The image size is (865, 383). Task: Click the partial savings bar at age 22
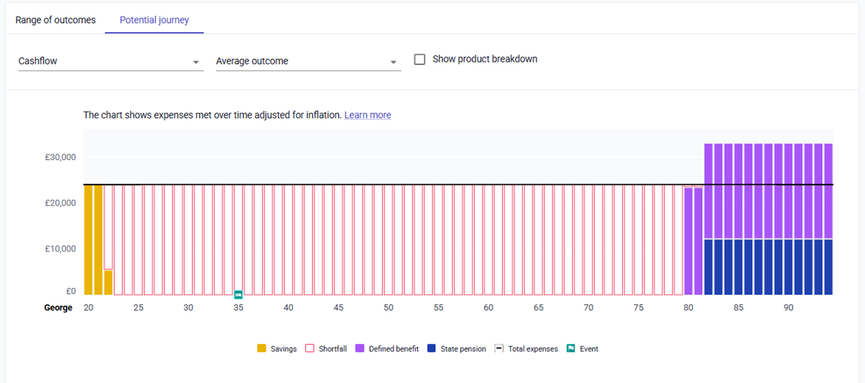coord(108,282)
